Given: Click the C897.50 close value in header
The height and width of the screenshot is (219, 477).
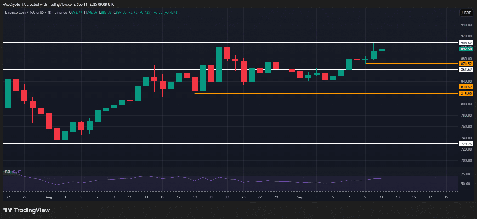Looking at the screenshot, I should (120, 12).
